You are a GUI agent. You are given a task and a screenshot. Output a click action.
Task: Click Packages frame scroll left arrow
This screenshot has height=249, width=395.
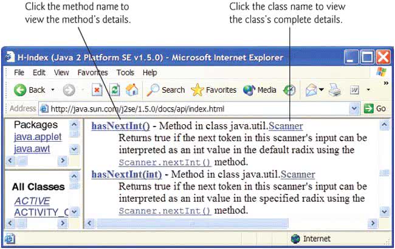[x=10, y=161]
